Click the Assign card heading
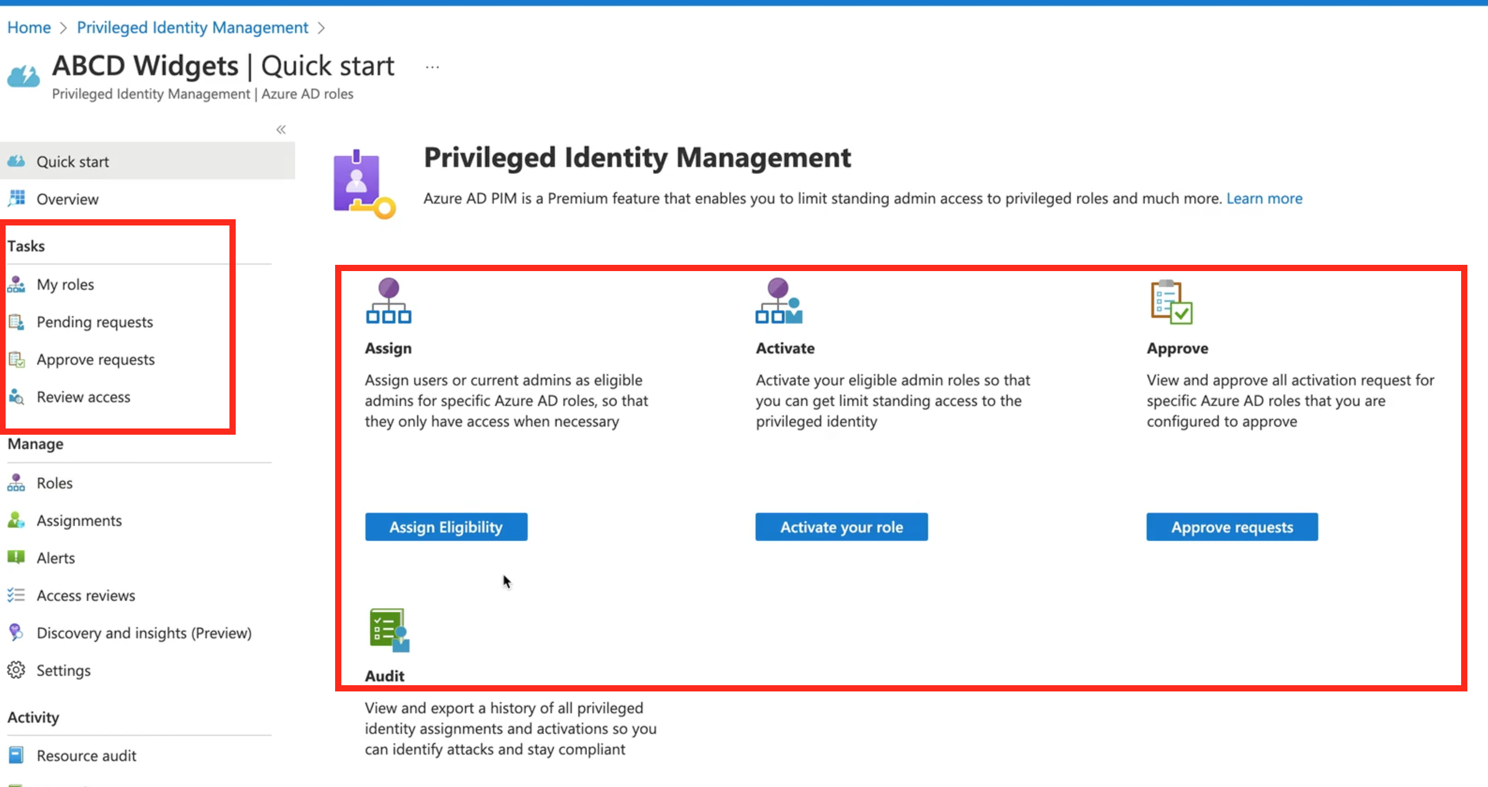Viewport: 1488px width, 787px height. (x=388, y=348)
